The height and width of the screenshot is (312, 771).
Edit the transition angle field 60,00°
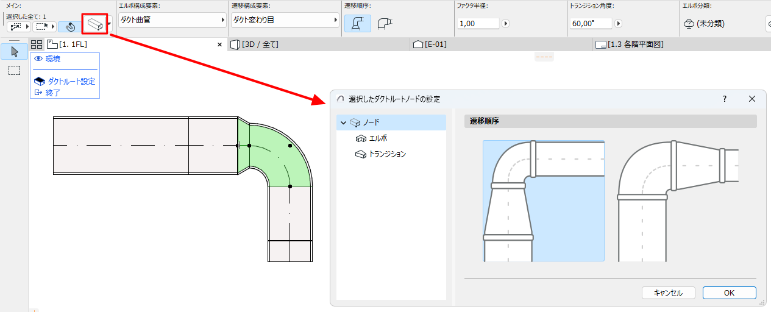click(x=591, y=24)
